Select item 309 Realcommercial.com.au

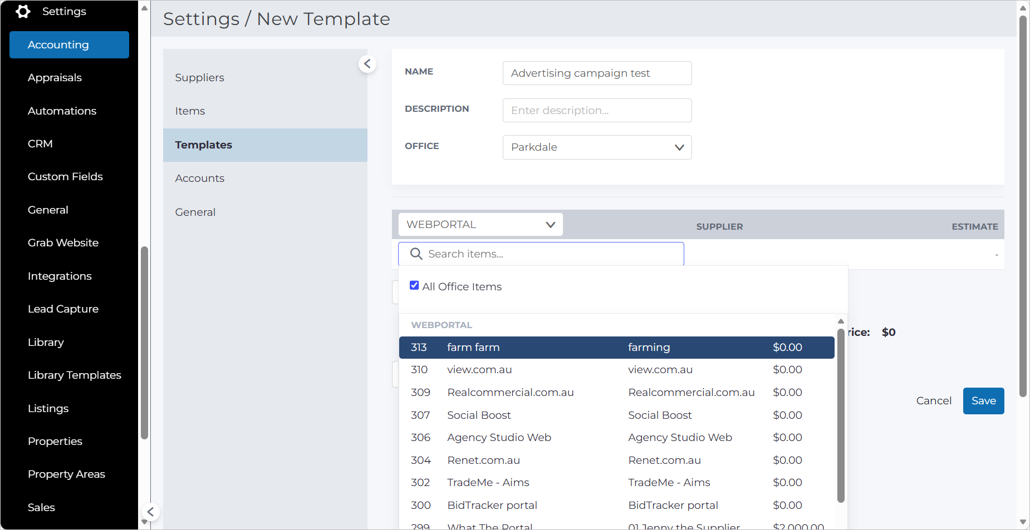point(616,392)
